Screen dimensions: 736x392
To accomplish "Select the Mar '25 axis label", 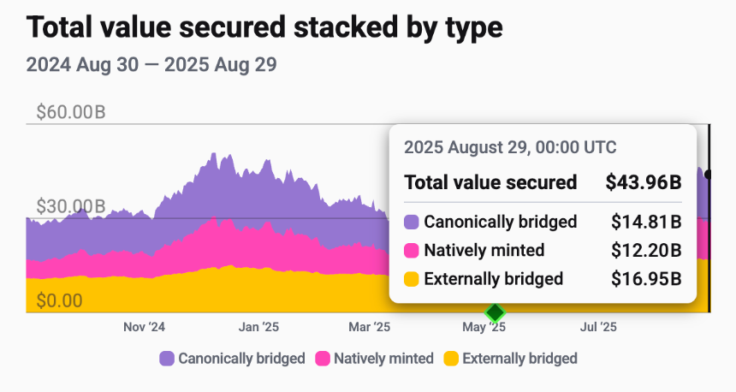I will 370,327.
